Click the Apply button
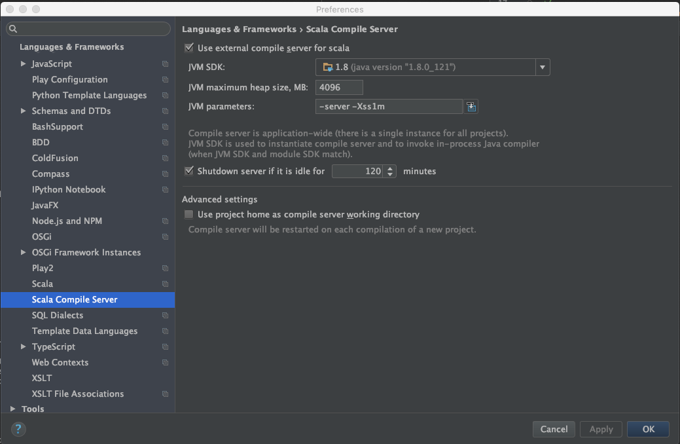Image resolution: width=680 pixels, height=444 pixels. coord(601,429)
